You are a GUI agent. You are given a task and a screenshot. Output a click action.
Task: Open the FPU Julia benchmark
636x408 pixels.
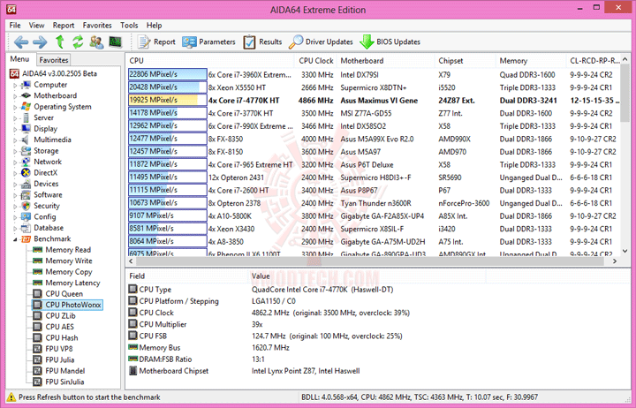pos(60,359)
